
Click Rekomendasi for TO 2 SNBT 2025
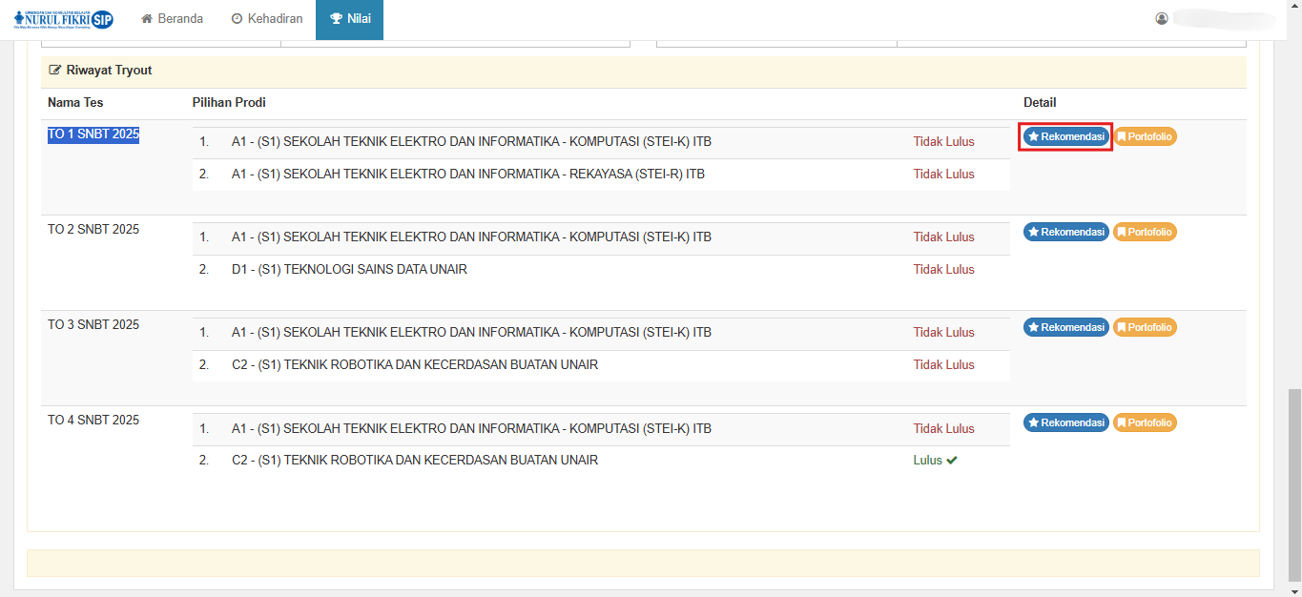click(1065, 232)
